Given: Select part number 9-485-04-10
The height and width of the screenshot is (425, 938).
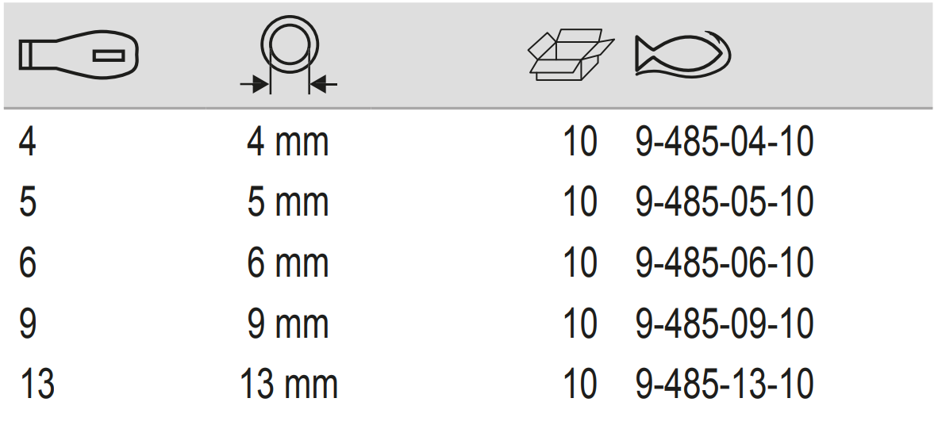Looking at the screenshot, I should click(x=725, y=144).
